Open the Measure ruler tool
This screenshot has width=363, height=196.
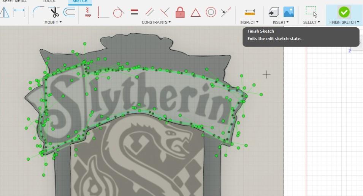[250, 12]
